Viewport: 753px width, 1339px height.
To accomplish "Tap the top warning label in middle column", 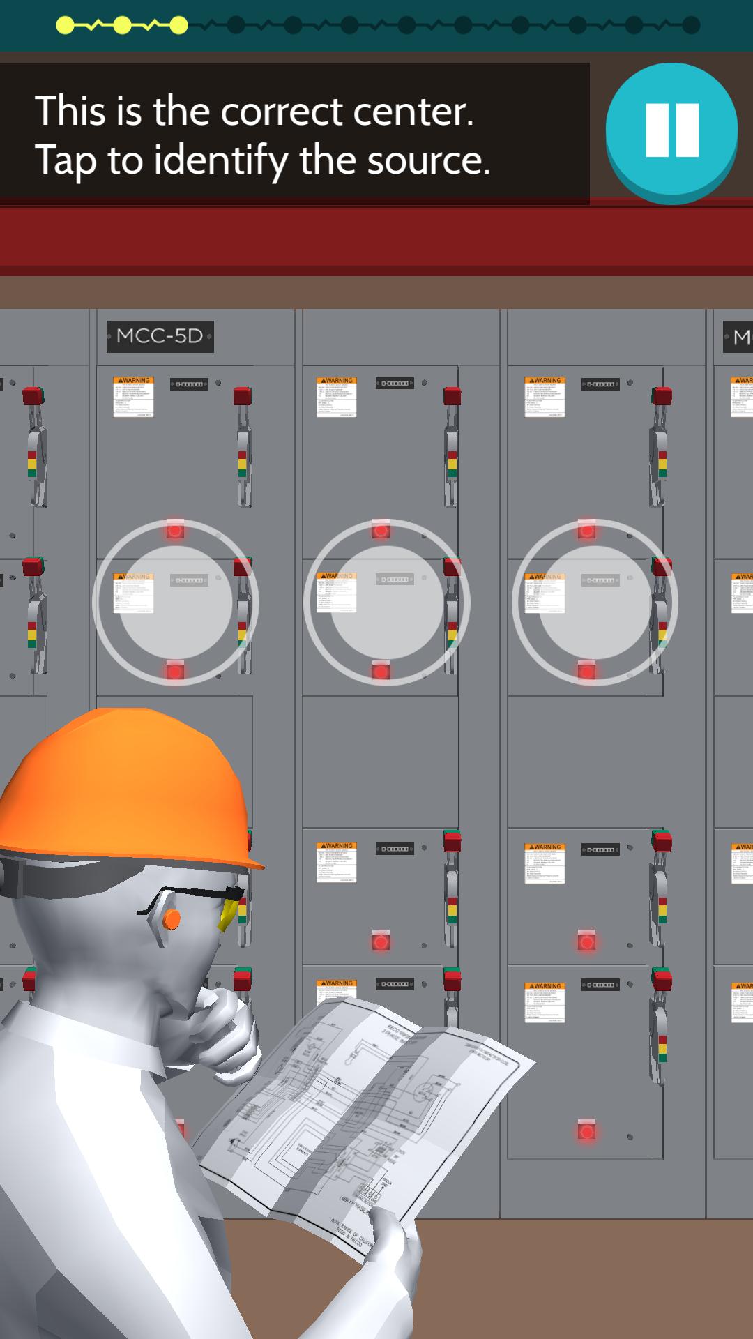I will (x=337, y=396).
